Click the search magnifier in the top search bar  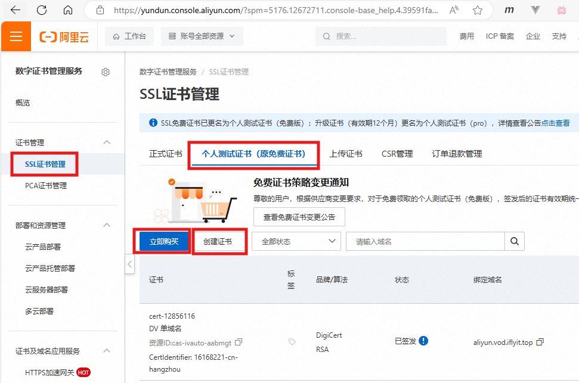coord(326,36)
